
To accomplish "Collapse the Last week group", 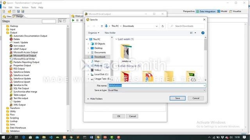I will (116, 39).
